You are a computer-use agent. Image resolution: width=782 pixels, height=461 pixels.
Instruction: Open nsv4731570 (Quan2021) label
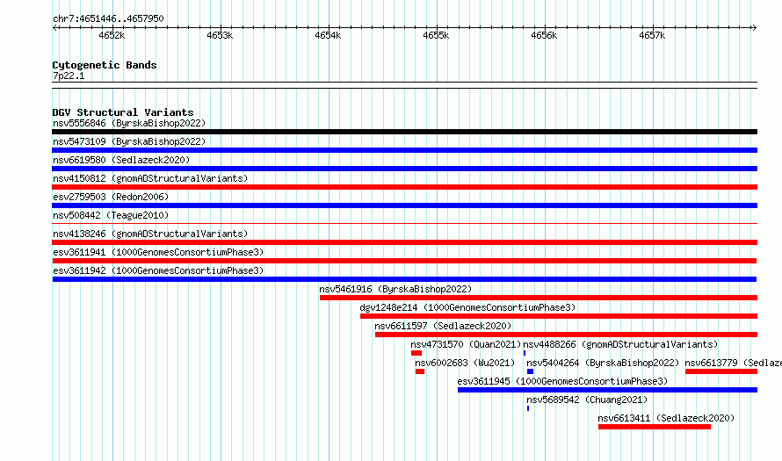pos(466,344)
